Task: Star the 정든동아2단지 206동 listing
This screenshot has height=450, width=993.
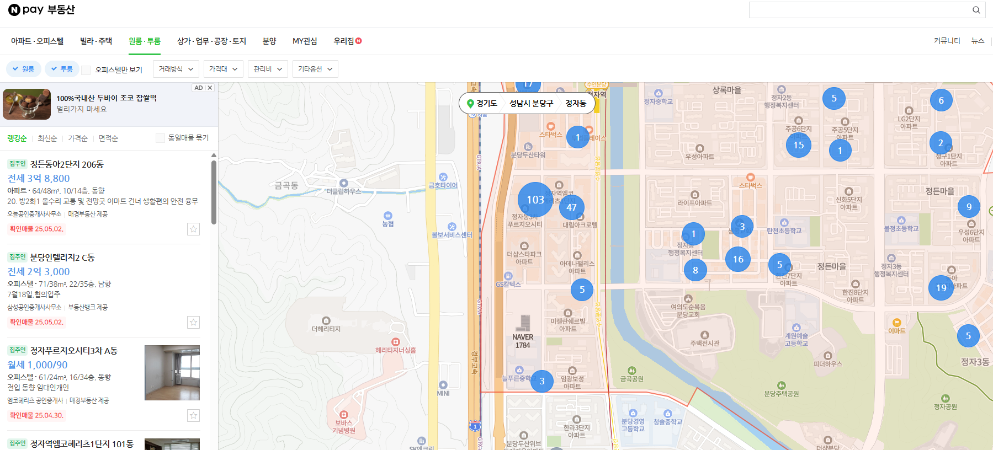Action: pos(193,229)
